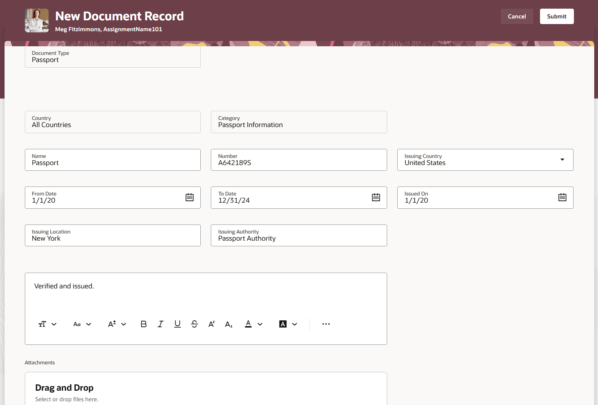Image resolution: width=598 pixels, height=405 pixels.
Task: Click the 'New Document Record' heading
Action: pyautogui.click(x=119, y=16)
